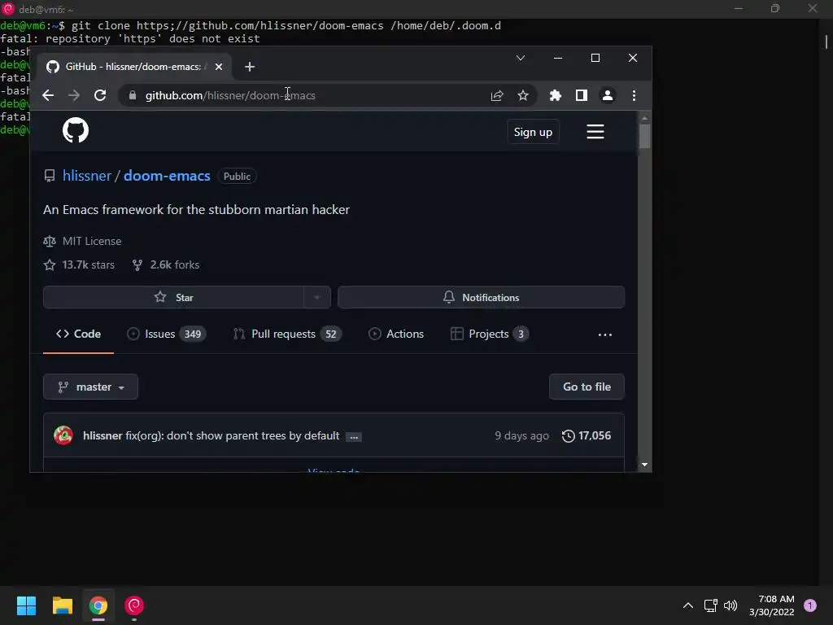Open Chrome extensions puzzle icon
Screen dimensions: 833x625
click(555, 96)
